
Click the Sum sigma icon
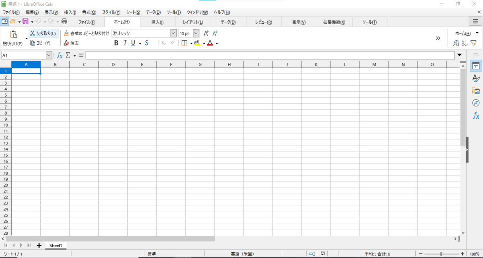pos(68,55)
